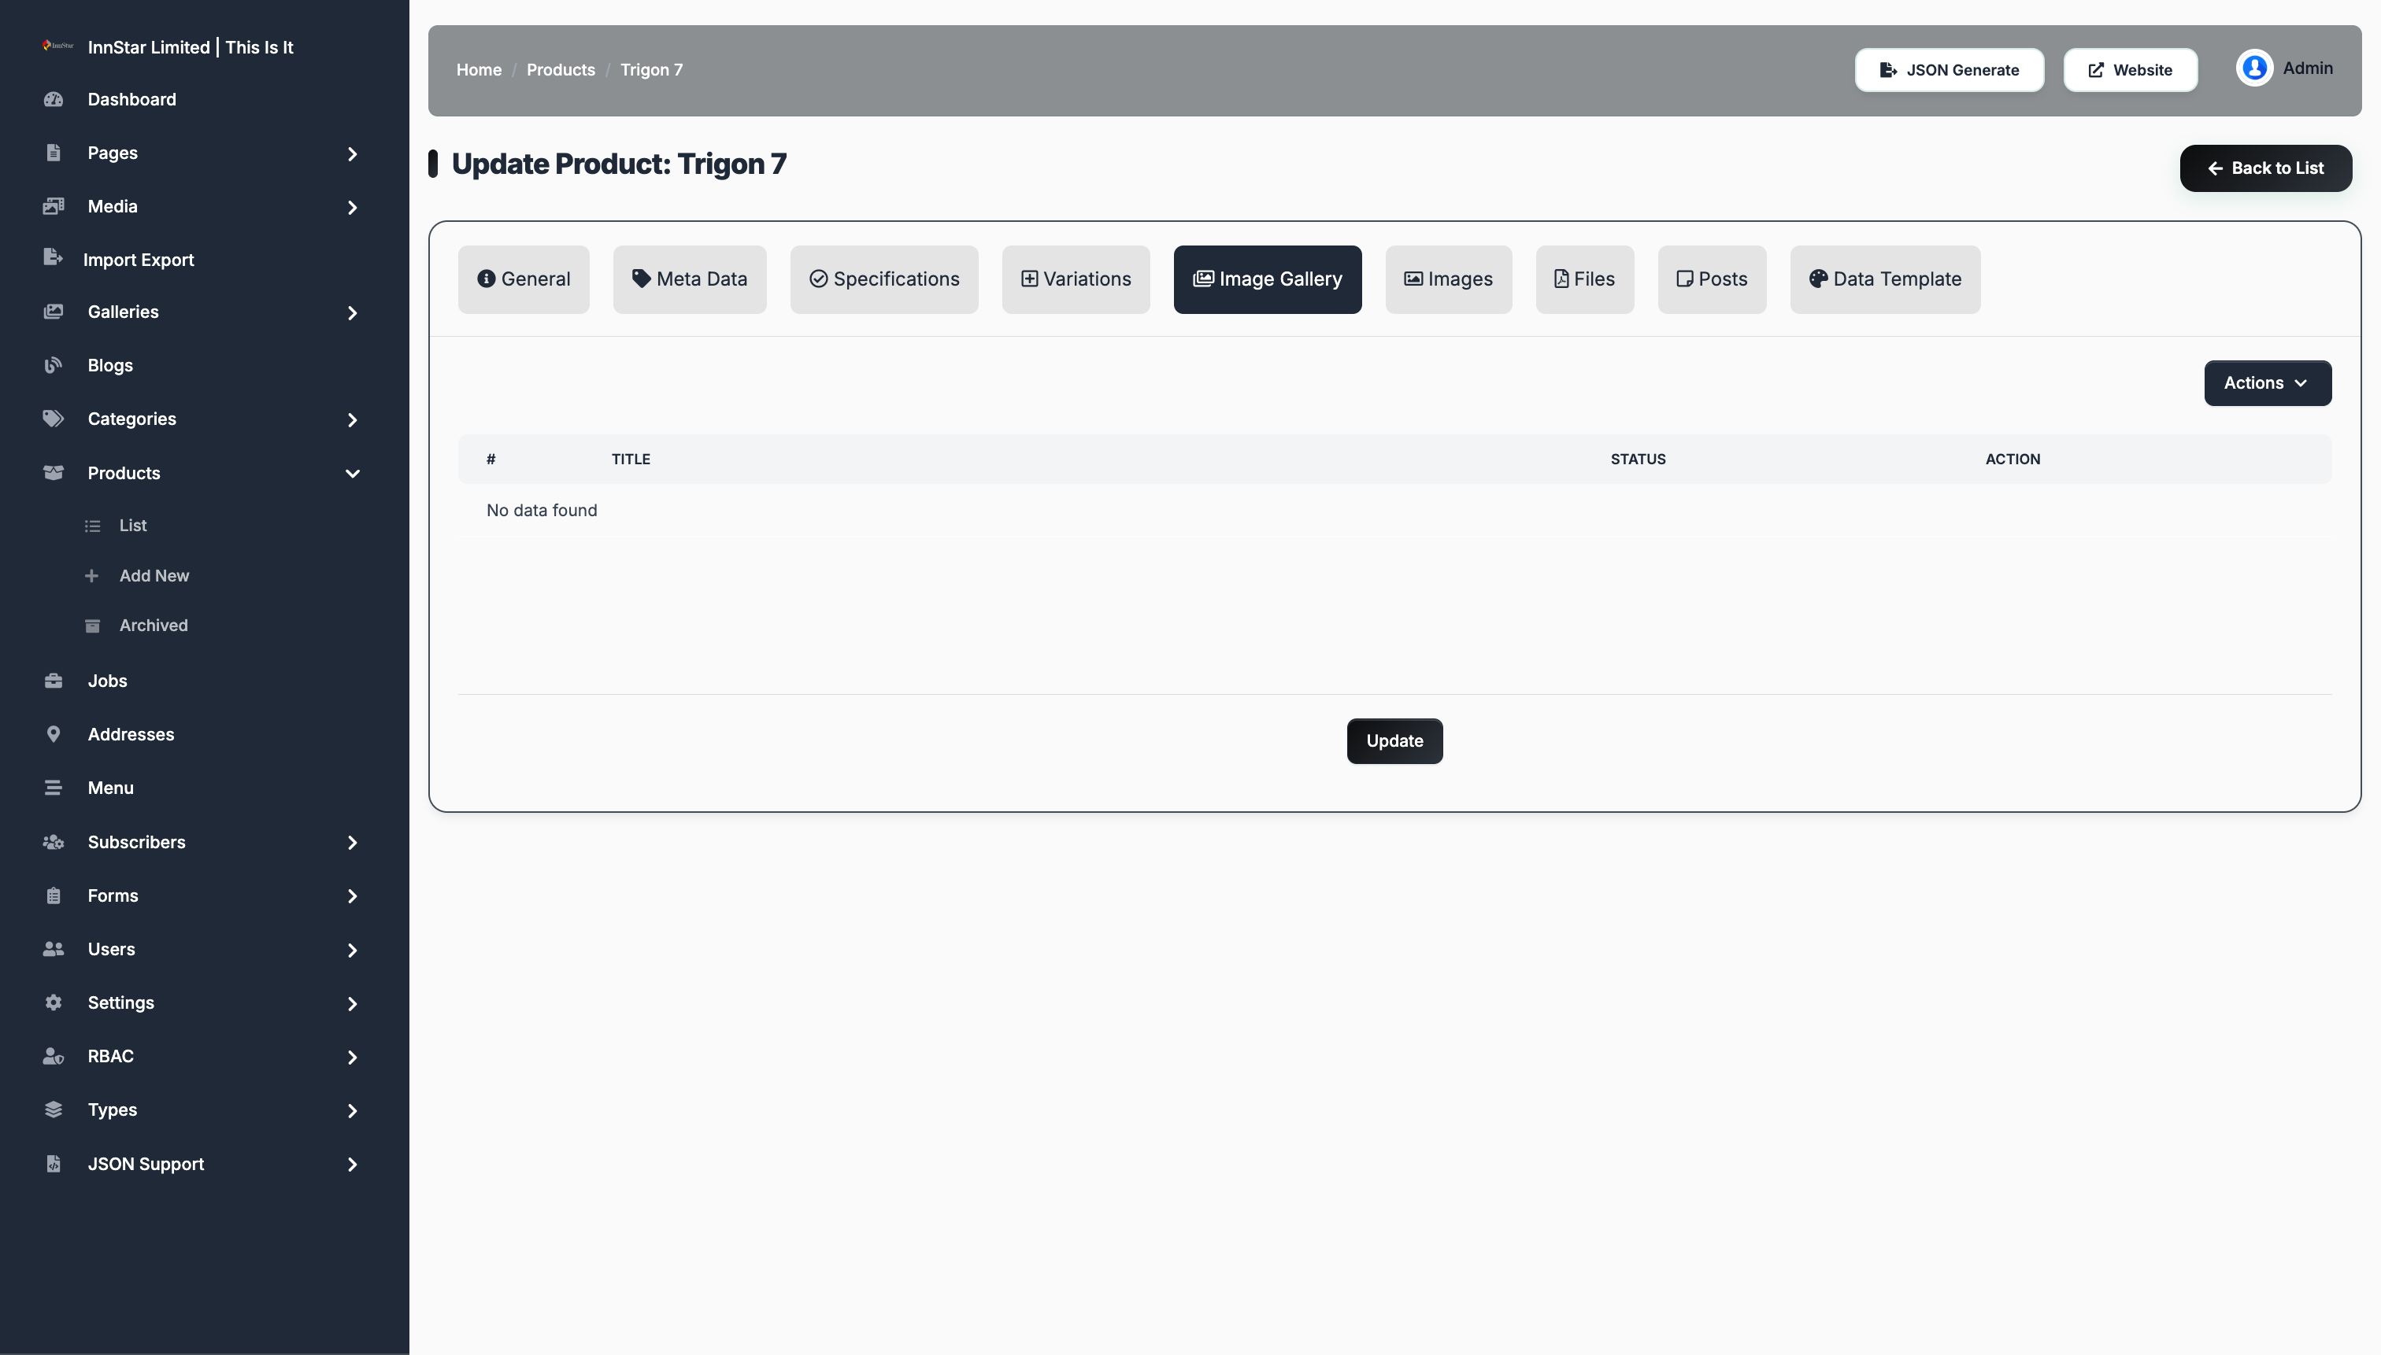Click the Categories tags icon
Viewport: 2381px width, 1355px height.
pyautogui.click(x=53, y=419)
